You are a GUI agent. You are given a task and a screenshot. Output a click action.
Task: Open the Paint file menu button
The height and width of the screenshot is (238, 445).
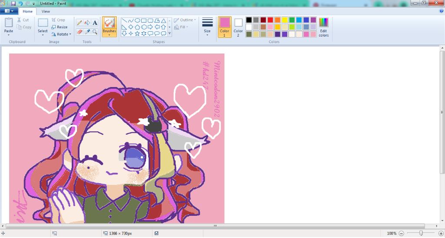pos(9,11)
